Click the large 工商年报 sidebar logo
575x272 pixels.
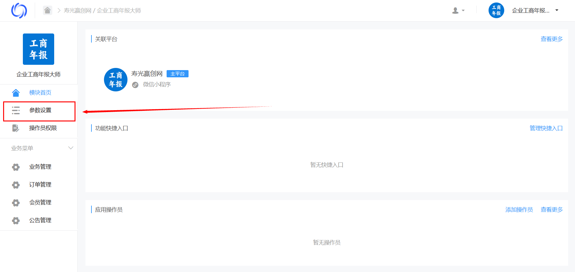(x=39, y=49)
